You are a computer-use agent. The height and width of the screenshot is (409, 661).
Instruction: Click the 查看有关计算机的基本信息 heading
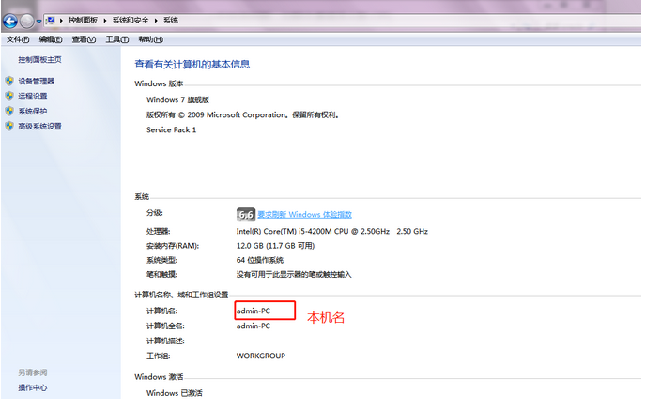192,65
